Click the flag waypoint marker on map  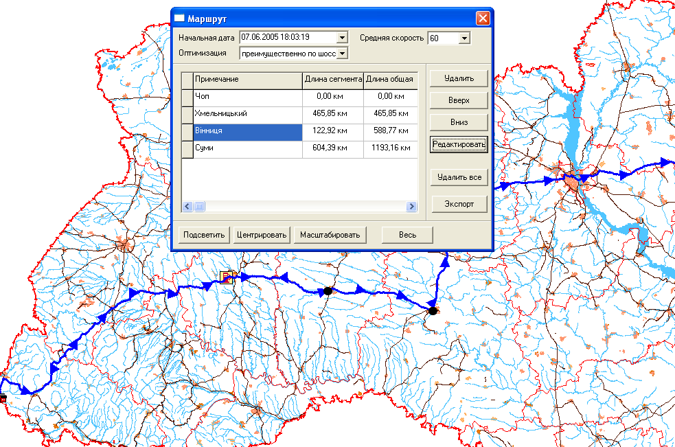226,277
